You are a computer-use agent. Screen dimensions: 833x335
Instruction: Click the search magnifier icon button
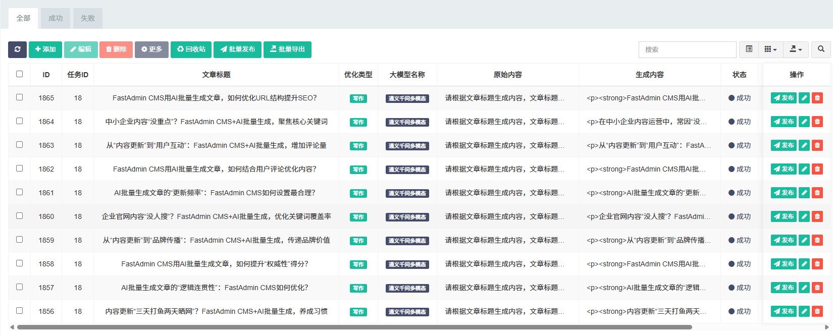tap(821, 49)
